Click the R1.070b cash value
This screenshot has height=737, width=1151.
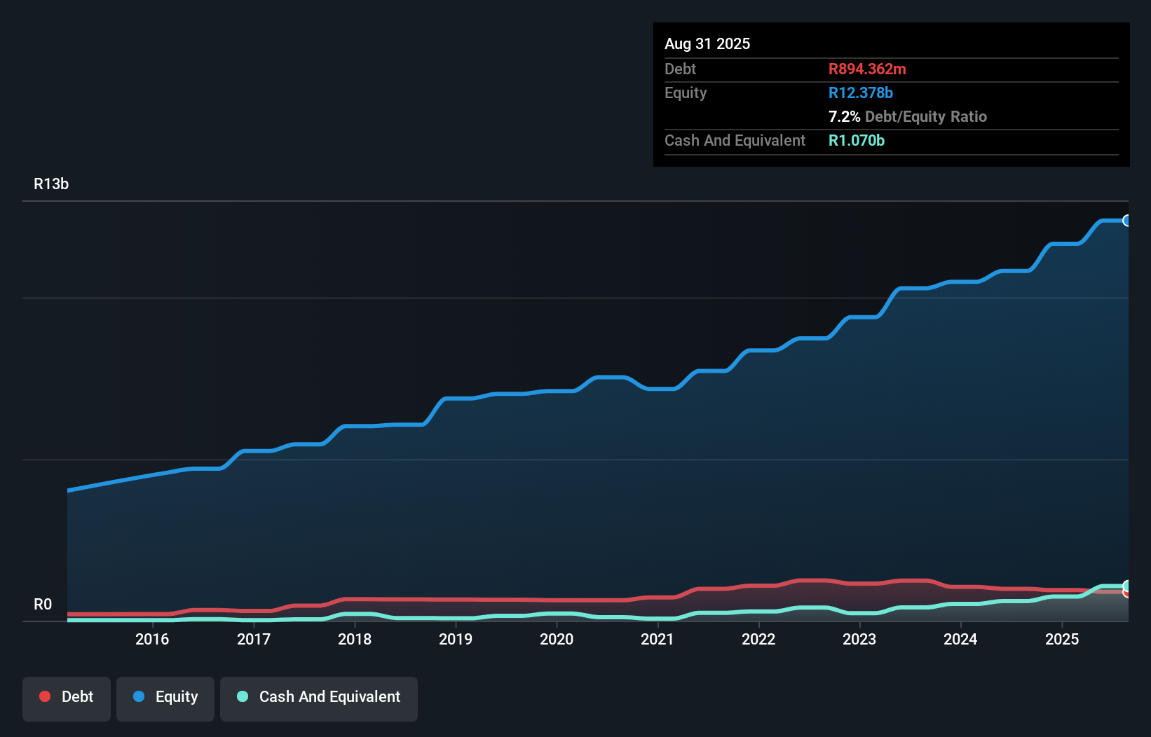pos(857,141)
